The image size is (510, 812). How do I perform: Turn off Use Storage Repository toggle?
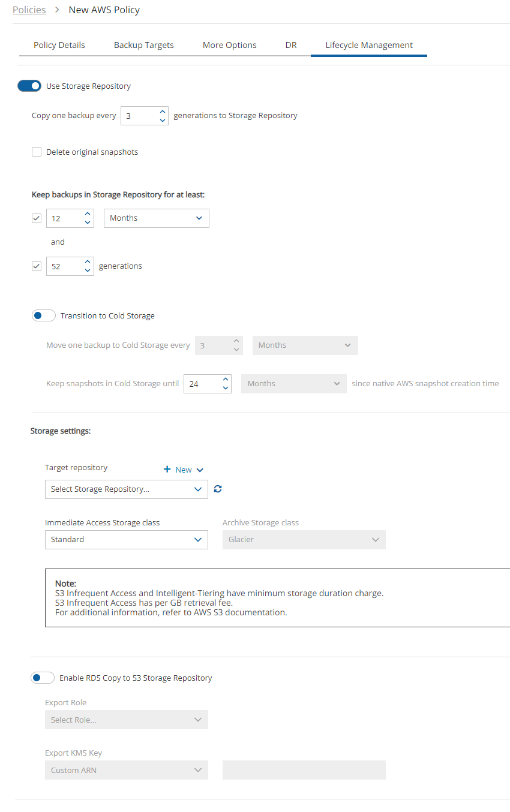tap(29, 86)
